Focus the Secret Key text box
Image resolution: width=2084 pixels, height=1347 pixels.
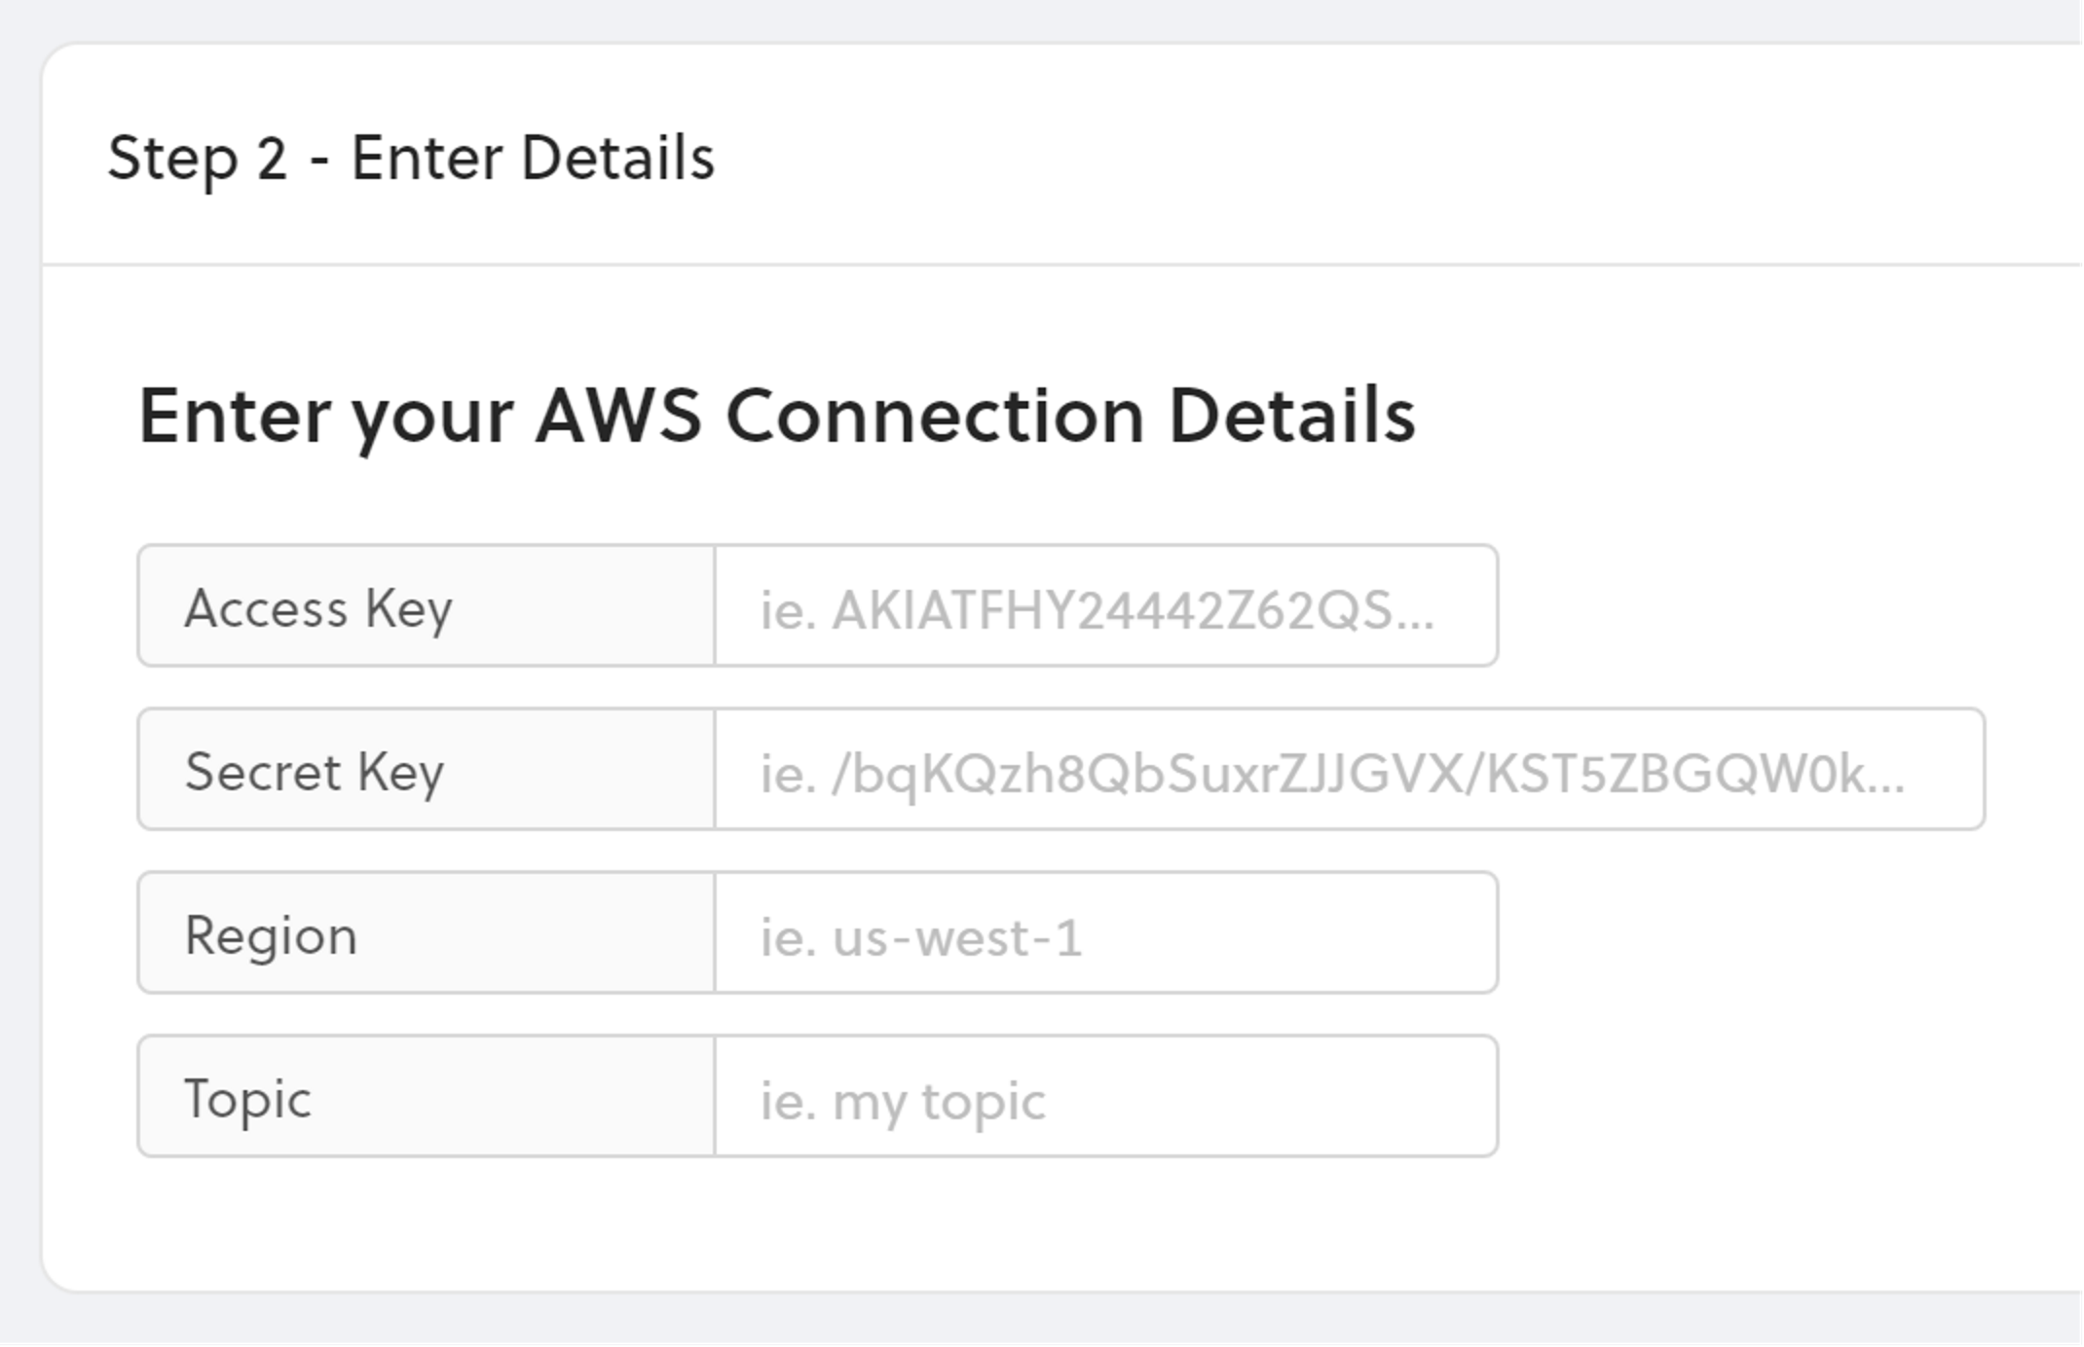pos(1349,770)
